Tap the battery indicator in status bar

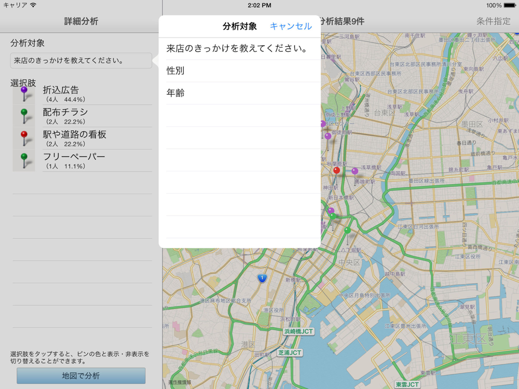coord(510,5)
